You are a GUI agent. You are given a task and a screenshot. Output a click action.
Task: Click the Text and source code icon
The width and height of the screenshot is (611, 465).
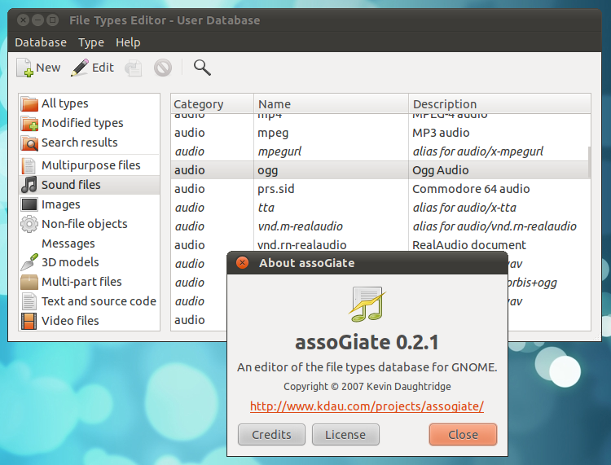point(29,301)
